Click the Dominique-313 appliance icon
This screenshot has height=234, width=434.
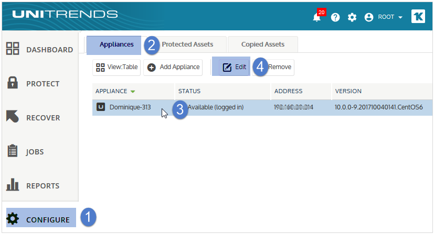(x=100, y=107)
